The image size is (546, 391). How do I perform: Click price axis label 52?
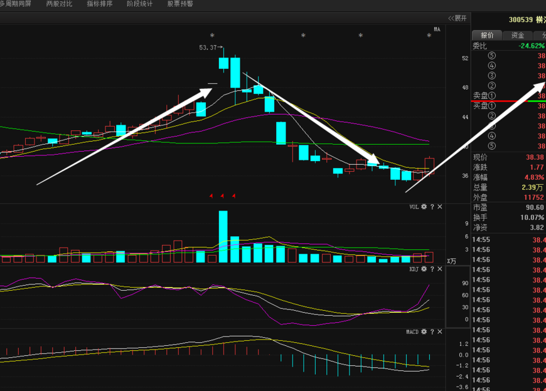coord(465,58)
